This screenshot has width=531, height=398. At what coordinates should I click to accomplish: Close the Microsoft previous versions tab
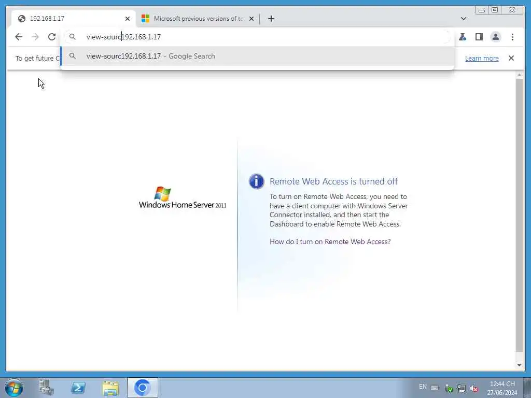[x=251, y=19]
